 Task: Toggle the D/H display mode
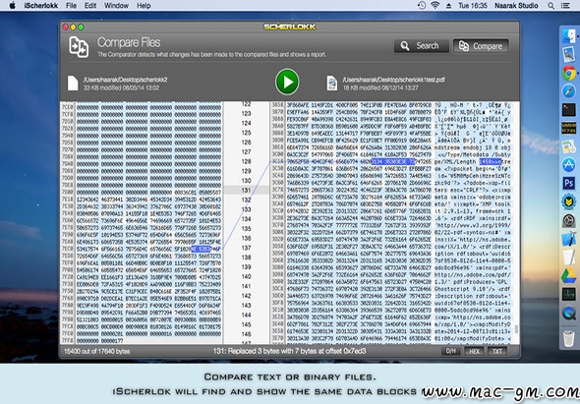pos(451,351)
